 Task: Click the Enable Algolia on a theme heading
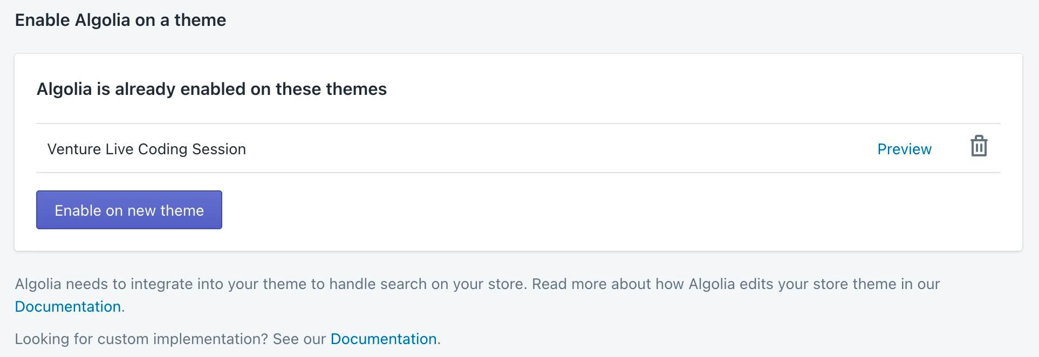[121, 19]
